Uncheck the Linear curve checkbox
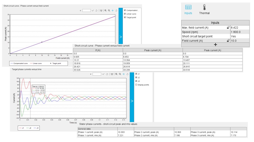 click(x=125, y=14)
